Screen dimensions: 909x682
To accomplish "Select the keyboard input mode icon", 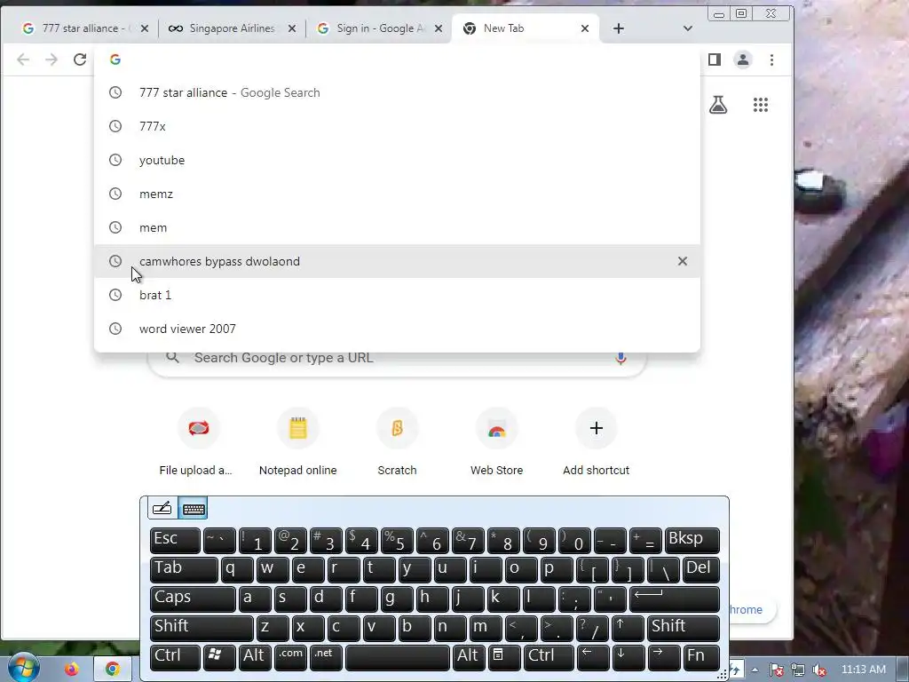I will 193,509.
